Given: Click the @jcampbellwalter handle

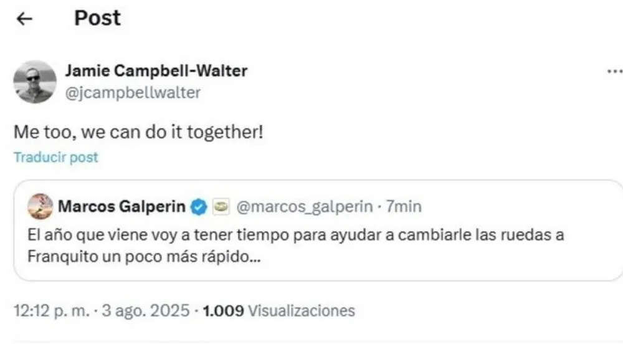Looking at the screenshot, I should tap(133, 93).
